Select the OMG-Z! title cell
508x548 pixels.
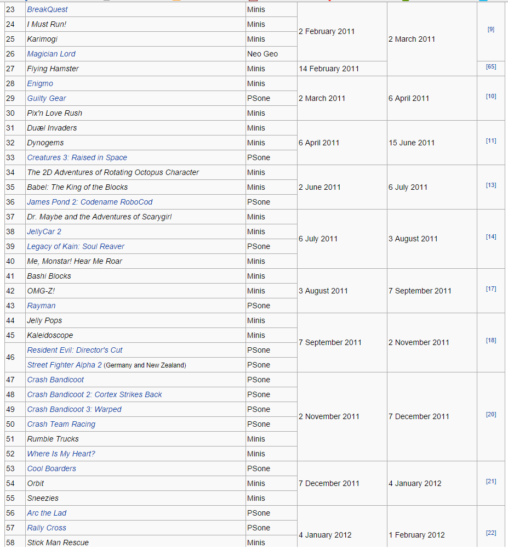[135, 291]
